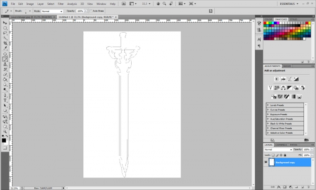Viewport: 316px width, 190px height.
Task: Expand Hue/Saturation Presets
Action: coord(268,119)
